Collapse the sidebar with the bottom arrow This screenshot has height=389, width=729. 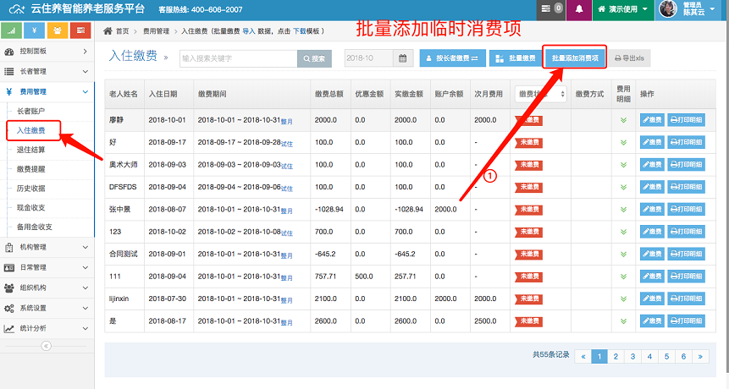[x=46, y=346]
